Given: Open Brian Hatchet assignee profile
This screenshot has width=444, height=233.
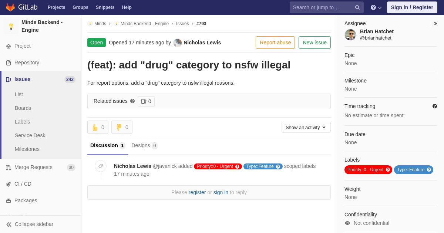Looking at the screenshot, I should [377, 31].
